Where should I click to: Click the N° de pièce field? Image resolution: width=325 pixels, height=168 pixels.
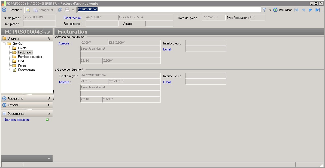coord(40,17)
